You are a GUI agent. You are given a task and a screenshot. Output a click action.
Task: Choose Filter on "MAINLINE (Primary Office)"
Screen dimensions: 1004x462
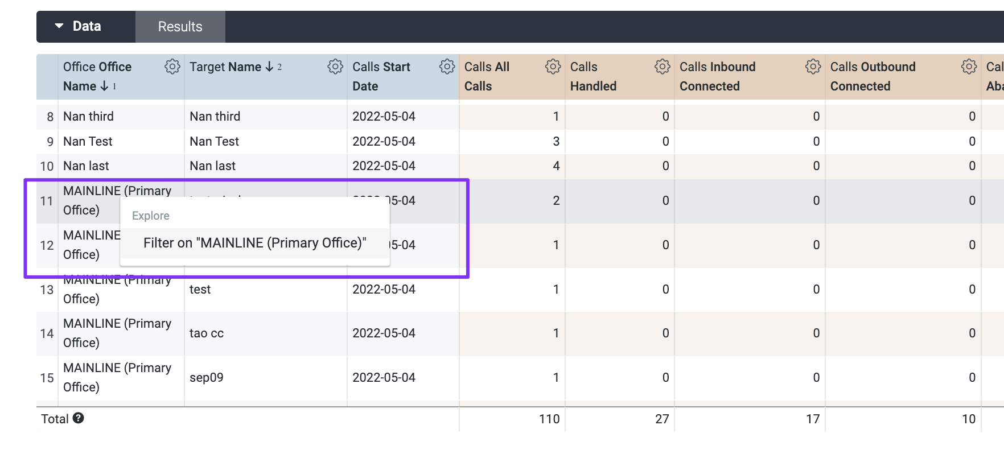[x=255, y=243]
